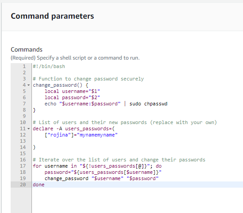Click the "rojina" username key

point(58,135)
